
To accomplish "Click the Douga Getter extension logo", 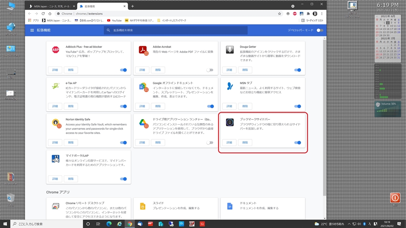I will pyautogui.click(x=230, y=49).
